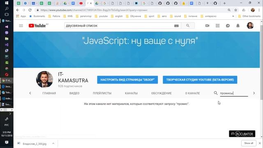Expand the taskbar hidden icons arrow
The height and width of the screenshot is (148, 263).
[x=10, y=114]
